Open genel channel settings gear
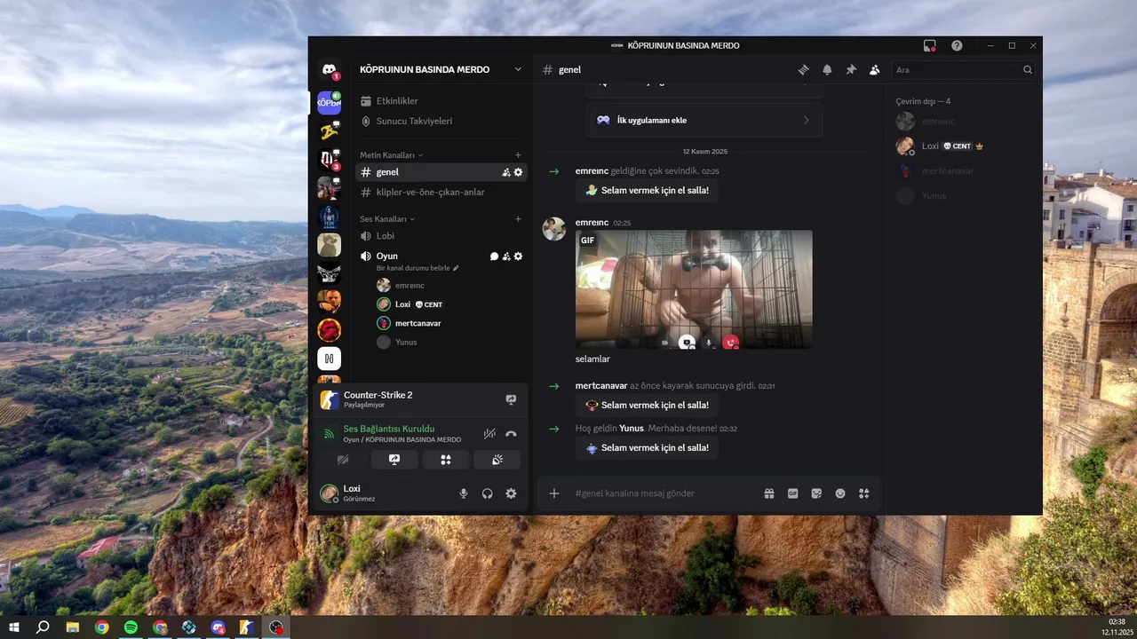Image resolution: width=1137 pixels, height=639 pixels. pos(519,172)
